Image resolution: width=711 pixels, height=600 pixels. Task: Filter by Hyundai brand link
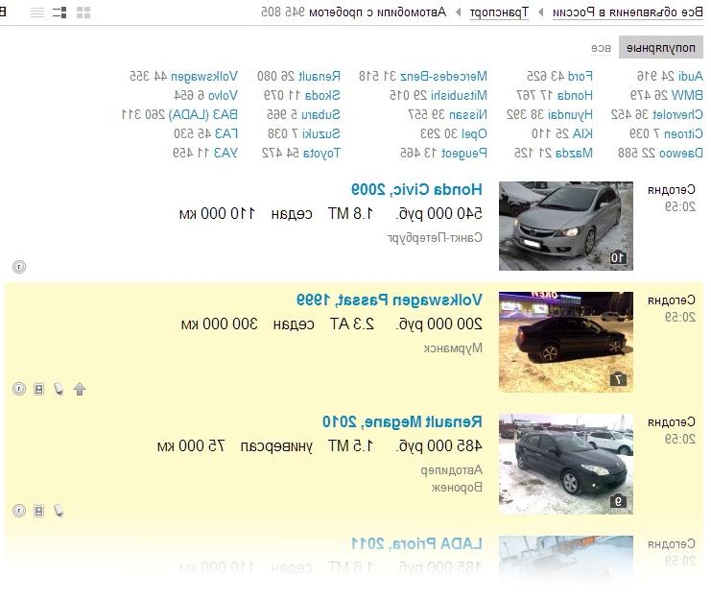click(570, 115)
